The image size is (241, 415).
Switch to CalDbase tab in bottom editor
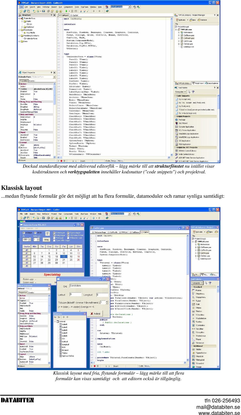coord(135,232)
